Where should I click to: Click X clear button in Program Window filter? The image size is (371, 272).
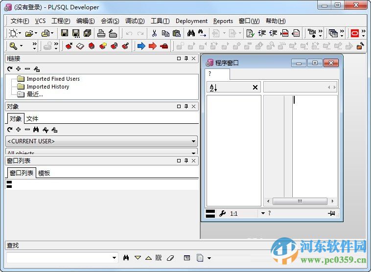pyautogui.click(x=255, y=87)
